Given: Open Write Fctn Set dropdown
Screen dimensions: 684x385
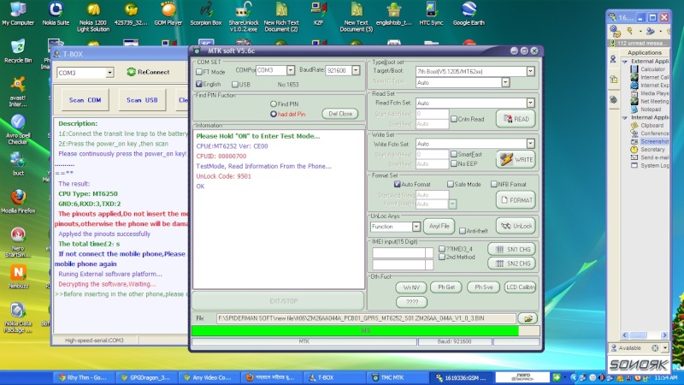Looking at the screenshot, I should click(x=530, y=144).
